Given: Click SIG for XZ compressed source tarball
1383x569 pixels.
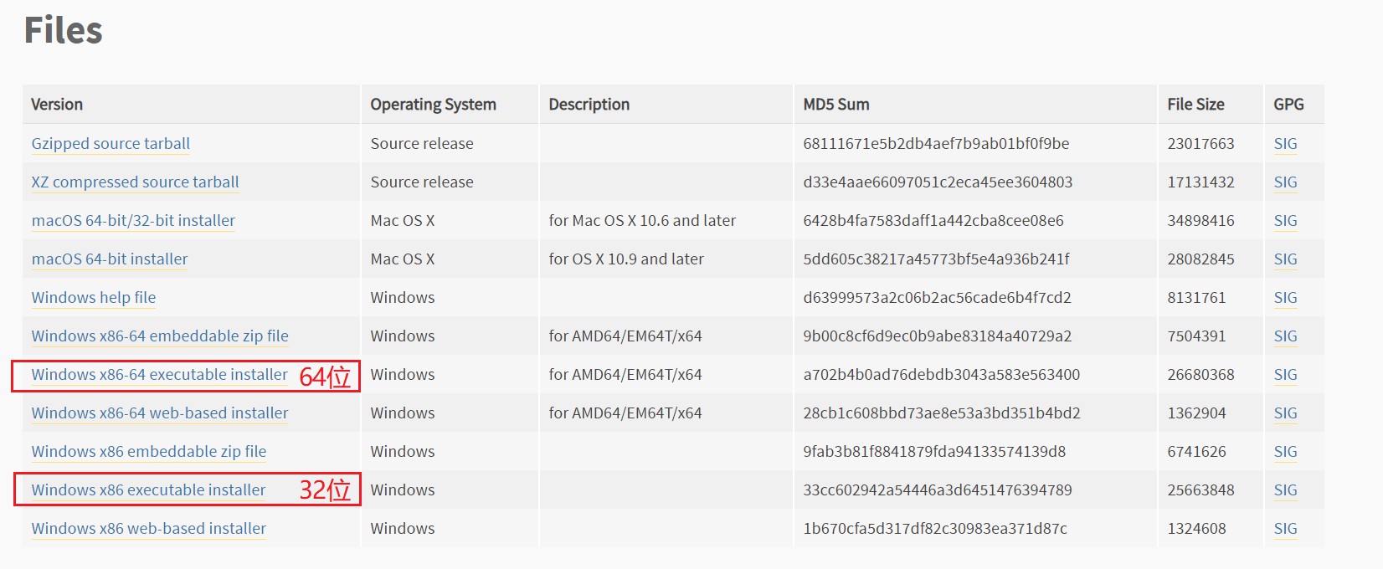Looking at the screenshot, I should (x=1285, y=182).
